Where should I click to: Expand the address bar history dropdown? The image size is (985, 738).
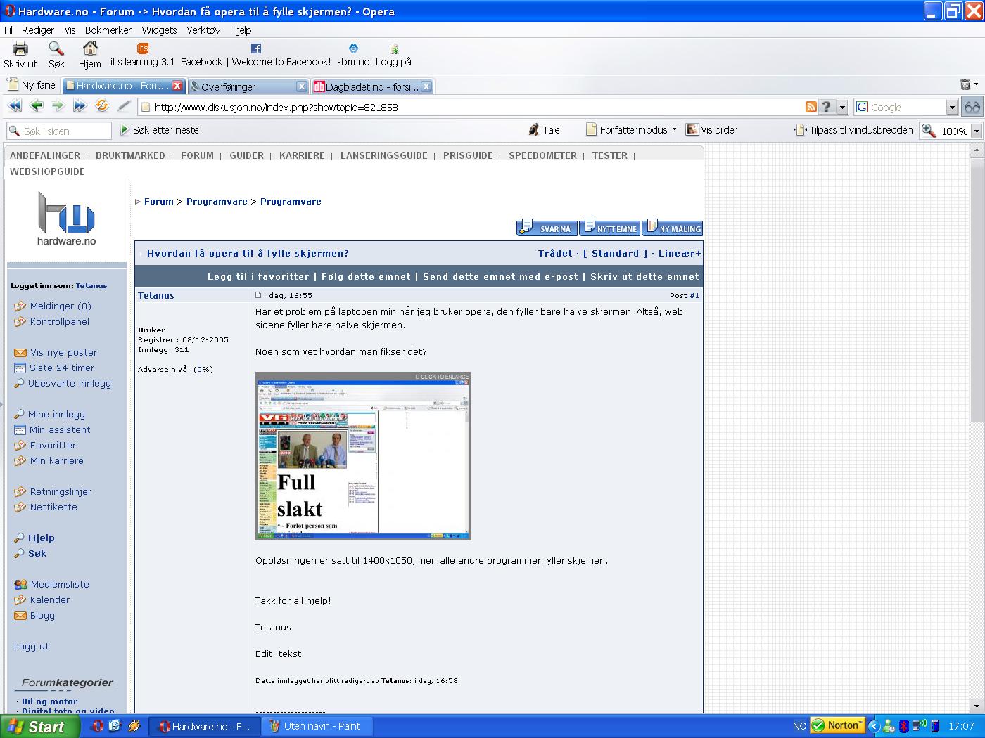coord(842,107)
